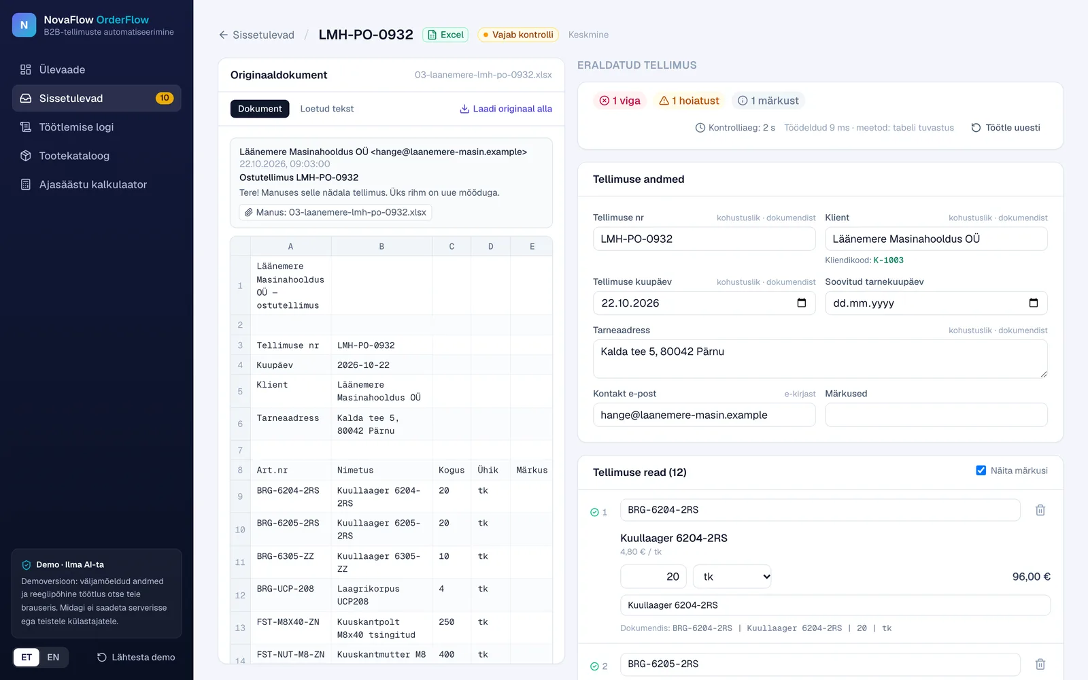Open calendar picker for Soovitud tarnekuupäev

click(x=1034, y=303)
